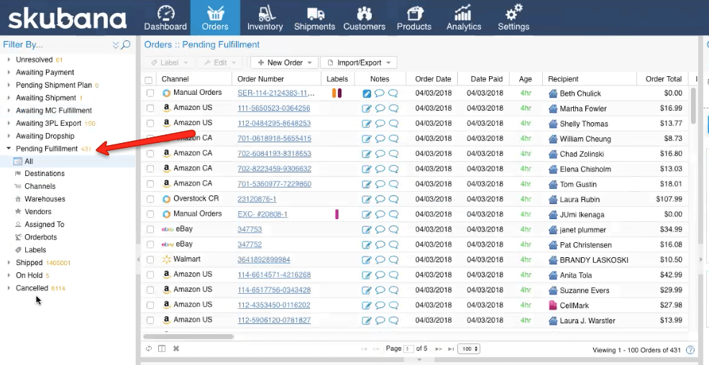Open the New Order dropdown

[285, 63]
